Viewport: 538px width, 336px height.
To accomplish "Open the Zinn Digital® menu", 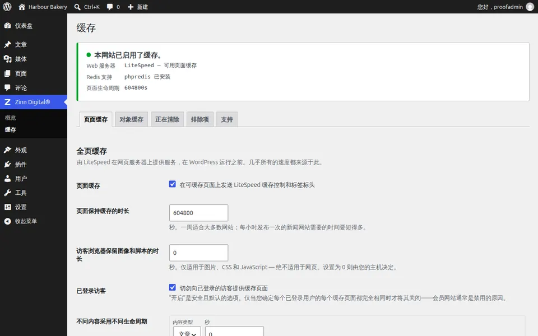I will pos(34,102).
